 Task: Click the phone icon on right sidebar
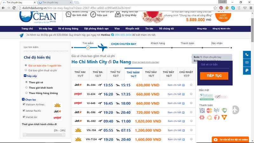[247, 55]
